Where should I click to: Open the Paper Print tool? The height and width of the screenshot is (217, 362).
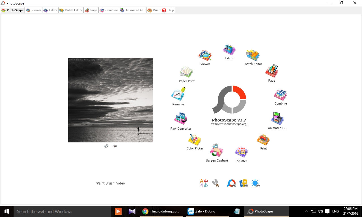tap(187, 72)
